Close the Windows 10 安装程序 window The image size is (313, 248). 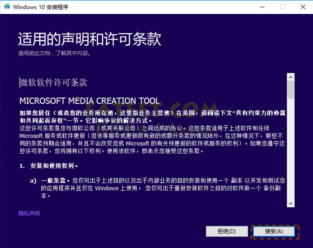[303, 7]
